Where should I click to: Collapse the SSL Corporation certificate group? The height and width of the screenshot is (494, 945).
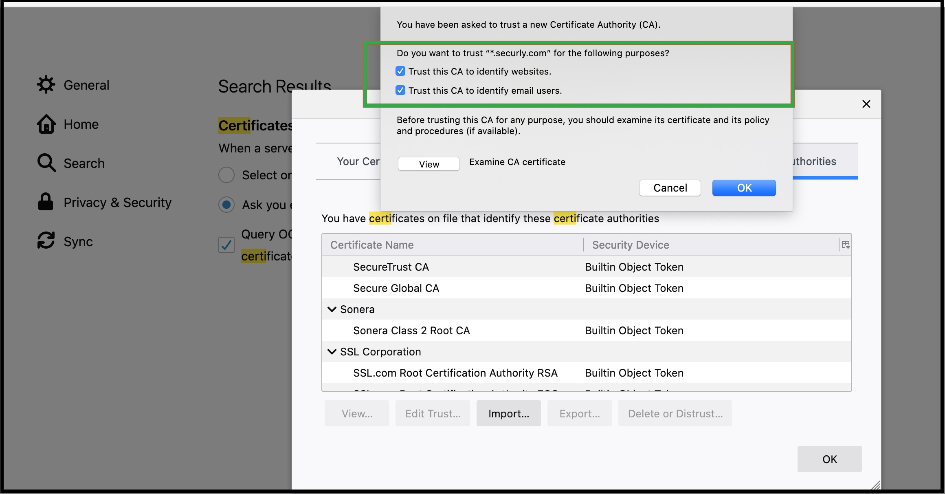pyautogui.click(x=332, y=352)
